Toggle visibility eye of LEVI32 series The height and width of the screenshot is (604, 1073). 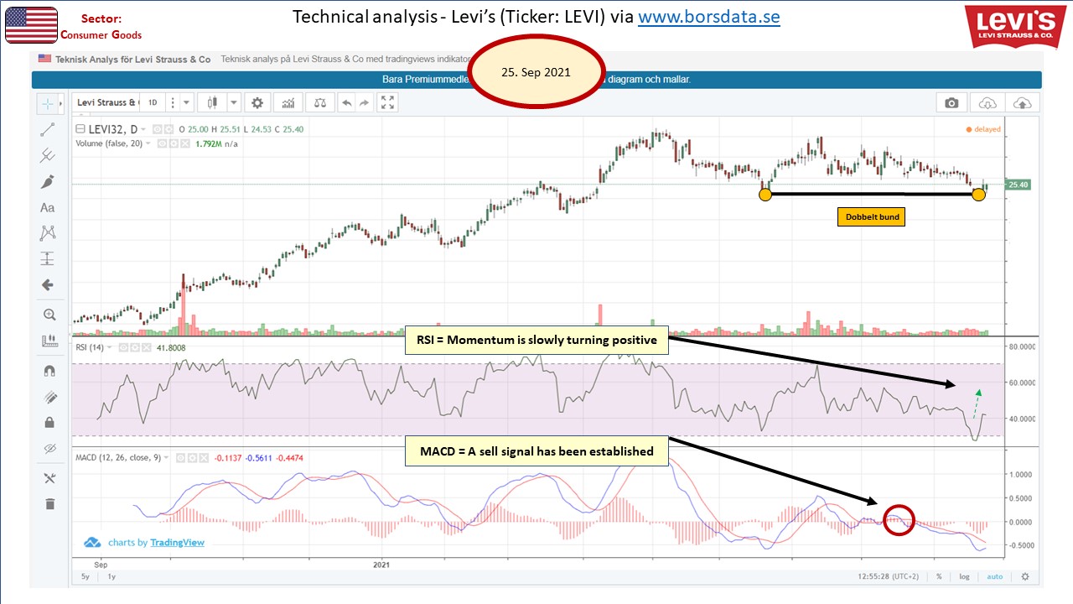coord(157,129)
